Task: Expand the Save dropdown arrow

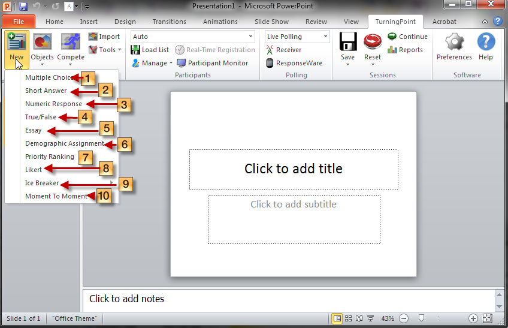Action: 347,65
